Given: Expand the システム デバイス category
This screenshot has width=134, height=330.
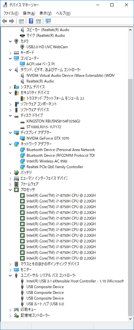Looking at the screenshot, I should (x=10, y=87).
